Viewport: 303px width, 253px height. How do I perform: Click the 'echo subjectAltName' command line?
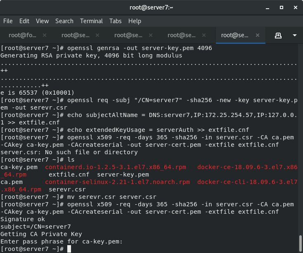tap(149, 119)
